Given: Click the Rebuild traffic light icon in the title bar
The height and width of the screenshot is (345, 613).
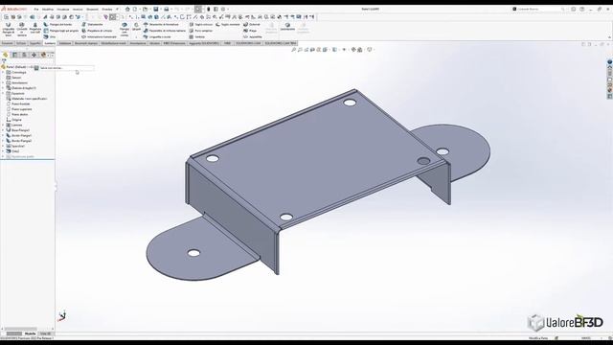Looking at the screenshot, I should (x=209, y=9).
